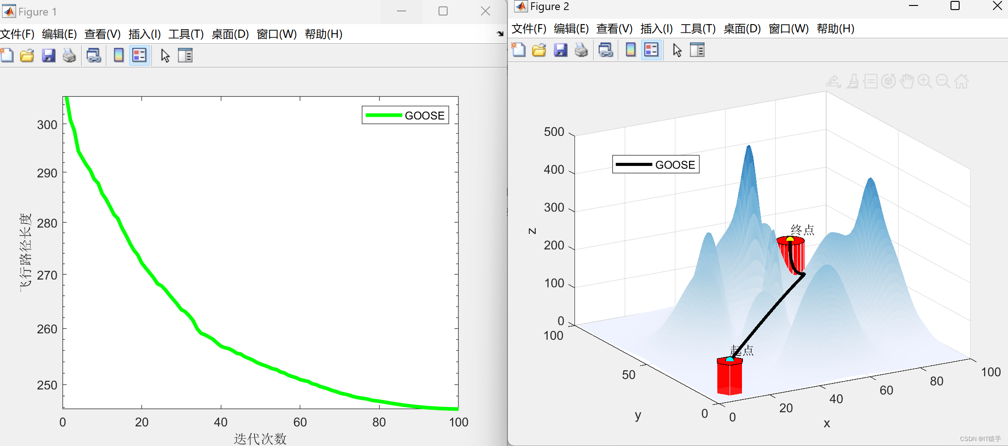Click Zoom Out magnifier above 3D plot
The width and height of the screenshot is (1008, 446).
[x=943, y=81]
